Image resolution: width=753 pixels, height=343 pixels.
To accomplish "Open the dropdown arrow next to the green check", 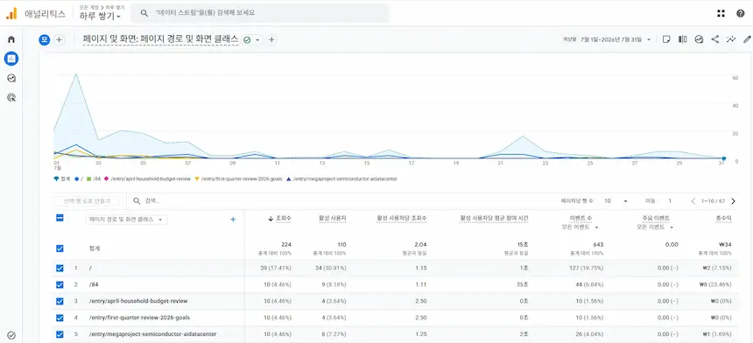I will [257, 40].
